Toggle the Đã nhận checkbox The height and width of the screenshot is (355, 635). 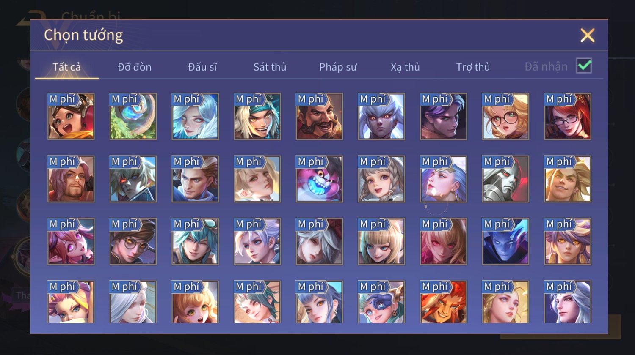click(x=584, y=66)
